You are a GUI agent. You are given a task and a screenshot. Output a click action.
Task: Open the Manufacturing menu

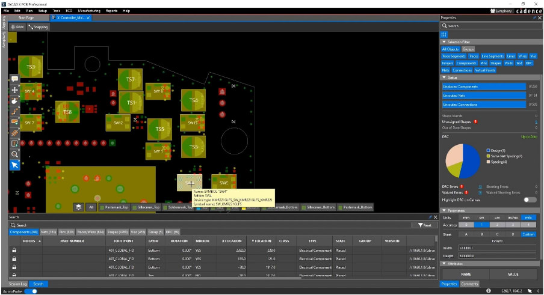(x=89, y=11)
